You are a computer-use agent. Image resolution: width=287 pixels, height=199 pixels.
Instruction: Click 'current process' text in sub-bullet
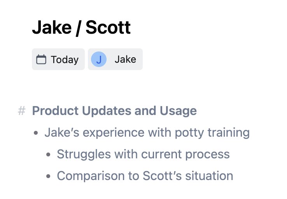click(185, 154)
